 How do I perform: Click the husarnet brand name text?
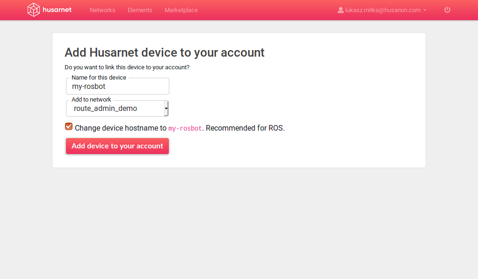tap(57, 10)
